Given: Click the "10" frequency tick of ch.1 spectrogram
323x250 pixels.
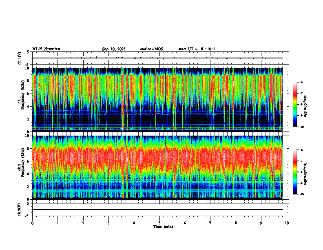Looking at the screenshot, I should [28, 68].
